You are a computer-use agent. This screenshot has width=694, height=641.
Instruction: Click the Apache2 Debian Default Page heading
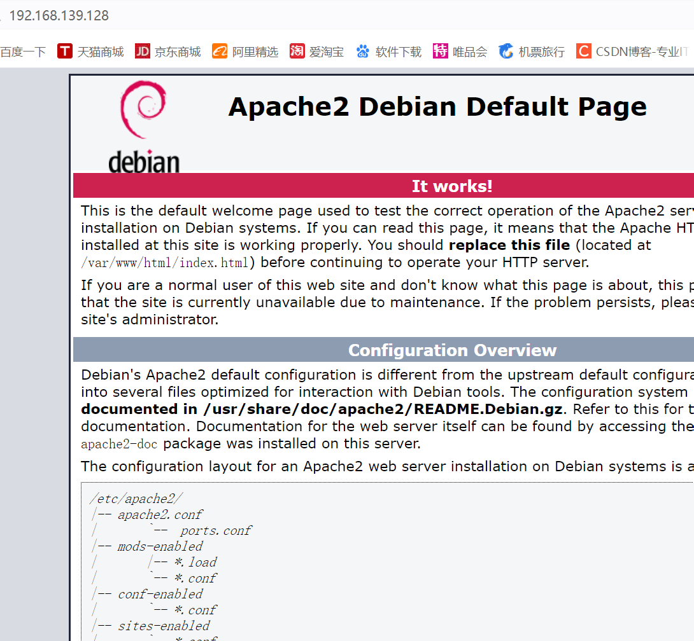(437, 107)
